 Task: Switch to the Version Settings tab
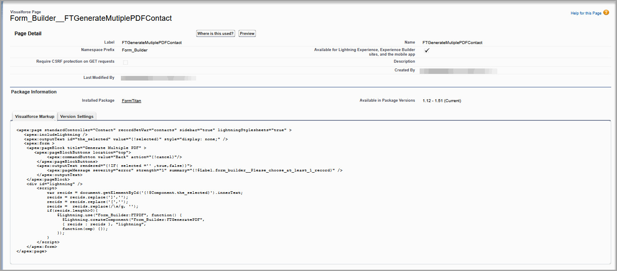coord(77,117)
